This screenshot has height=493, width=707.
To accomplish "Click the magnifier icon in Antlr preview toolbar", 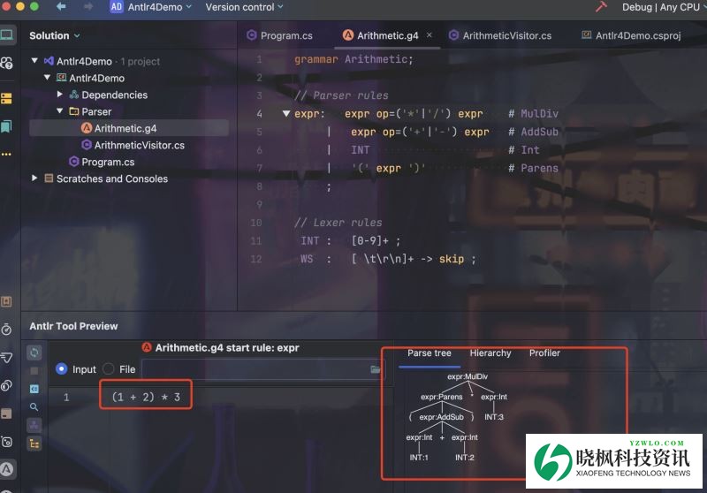I will 34,407.
